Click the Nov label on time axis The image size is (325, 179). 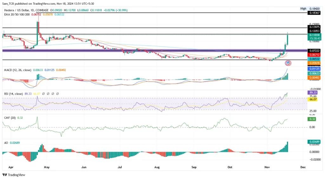click(267, 167)
